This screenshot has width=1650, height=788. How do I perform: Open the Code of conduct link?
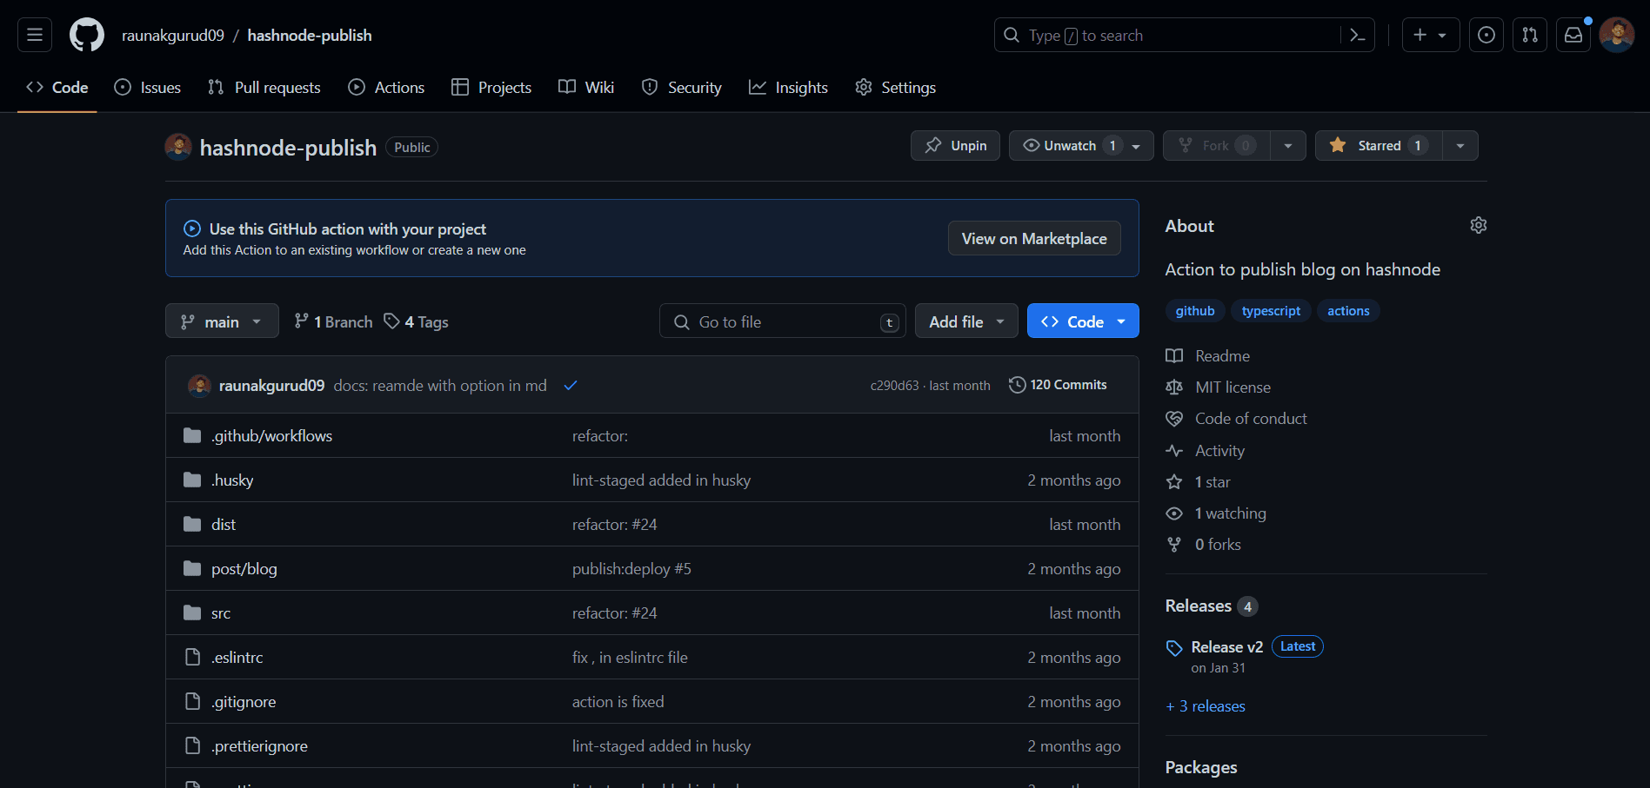click(1236, 418)
